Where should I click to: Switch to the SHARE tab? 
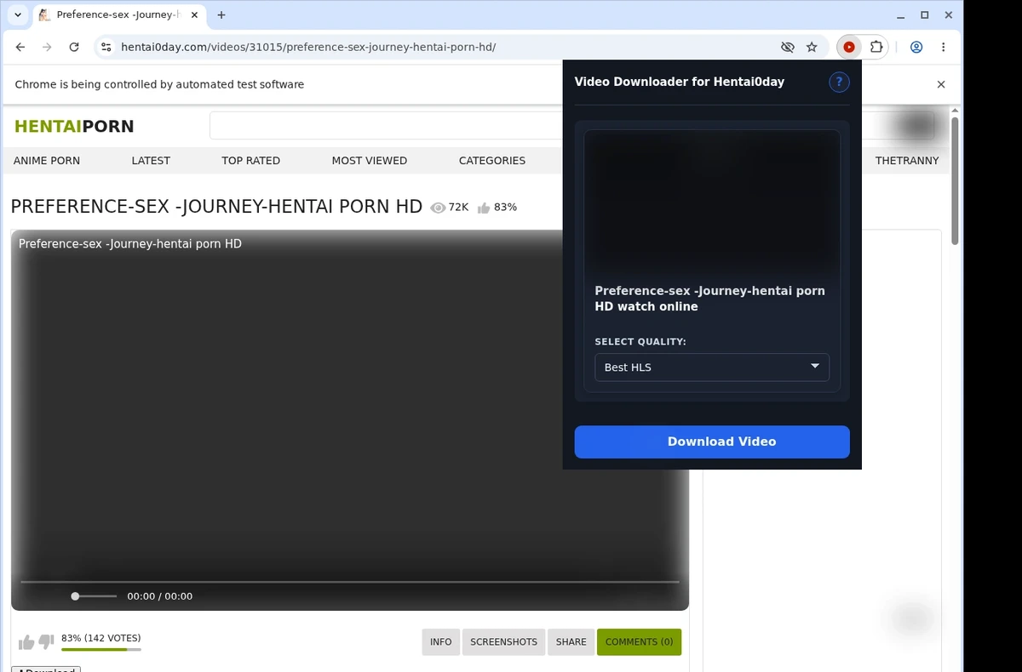(x=571, y=642)
